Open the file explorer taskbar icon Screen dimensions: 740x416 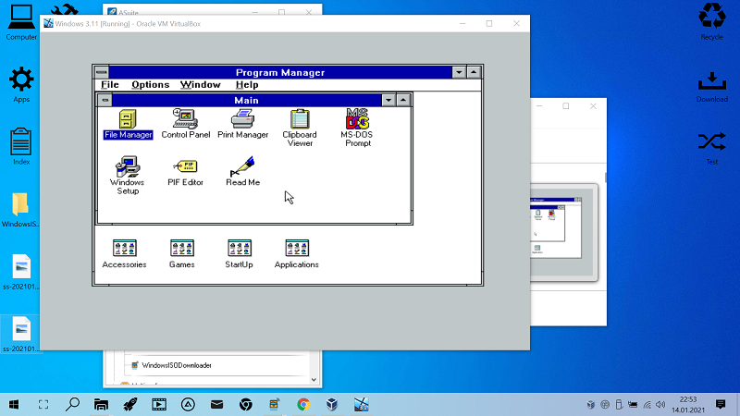(x=101, y=404)
